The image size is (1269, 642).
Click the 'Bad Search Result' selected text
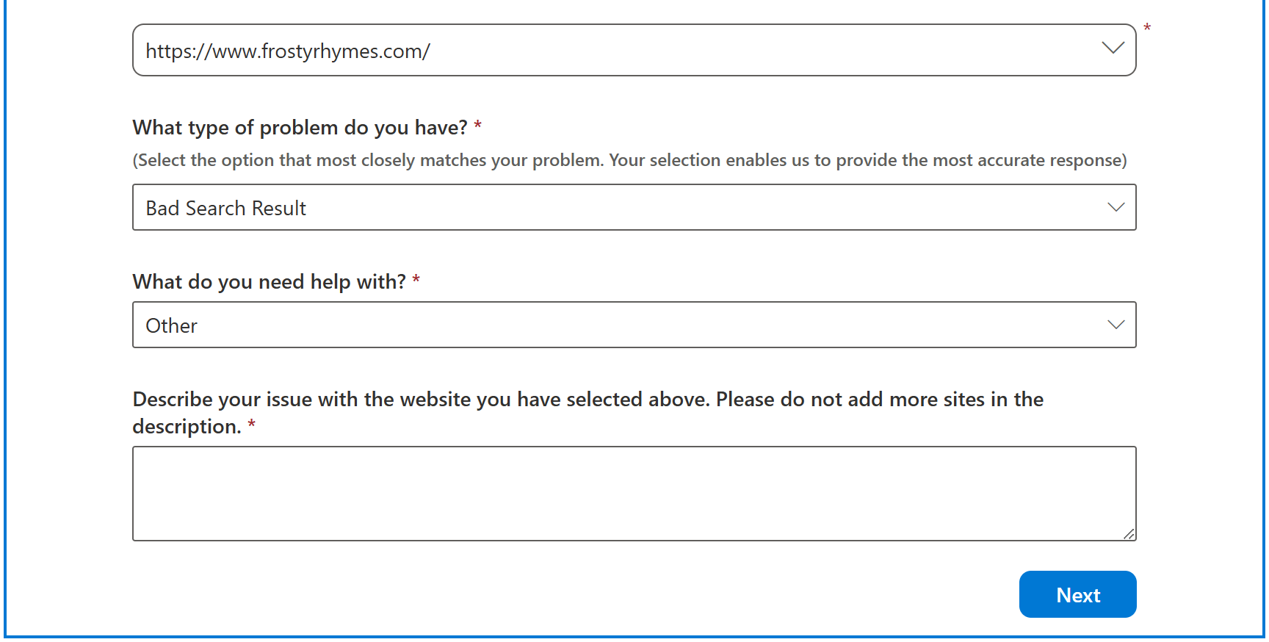click(x=225, y=209)
